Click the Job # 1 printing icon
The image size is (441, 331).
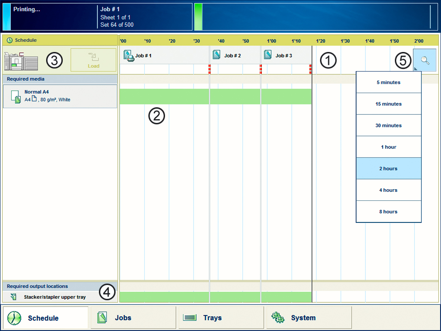[x=128, y=55]
